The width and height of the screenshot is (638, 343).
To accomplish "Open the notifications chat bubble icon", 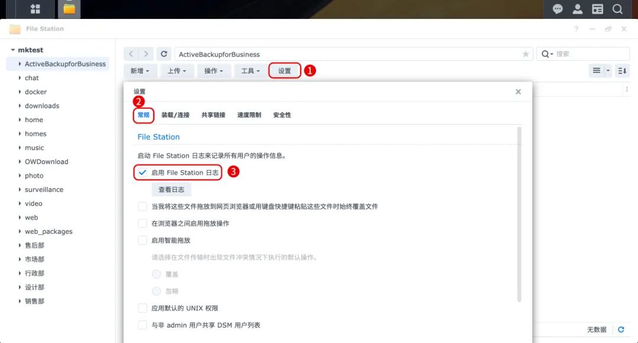I will pos(558,9).
